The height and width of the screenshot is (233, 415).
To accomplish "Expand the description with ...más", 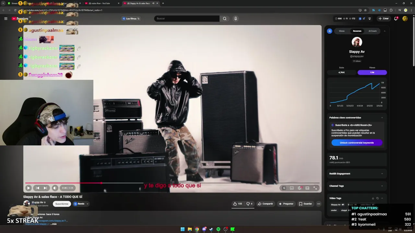I will 53,224.
